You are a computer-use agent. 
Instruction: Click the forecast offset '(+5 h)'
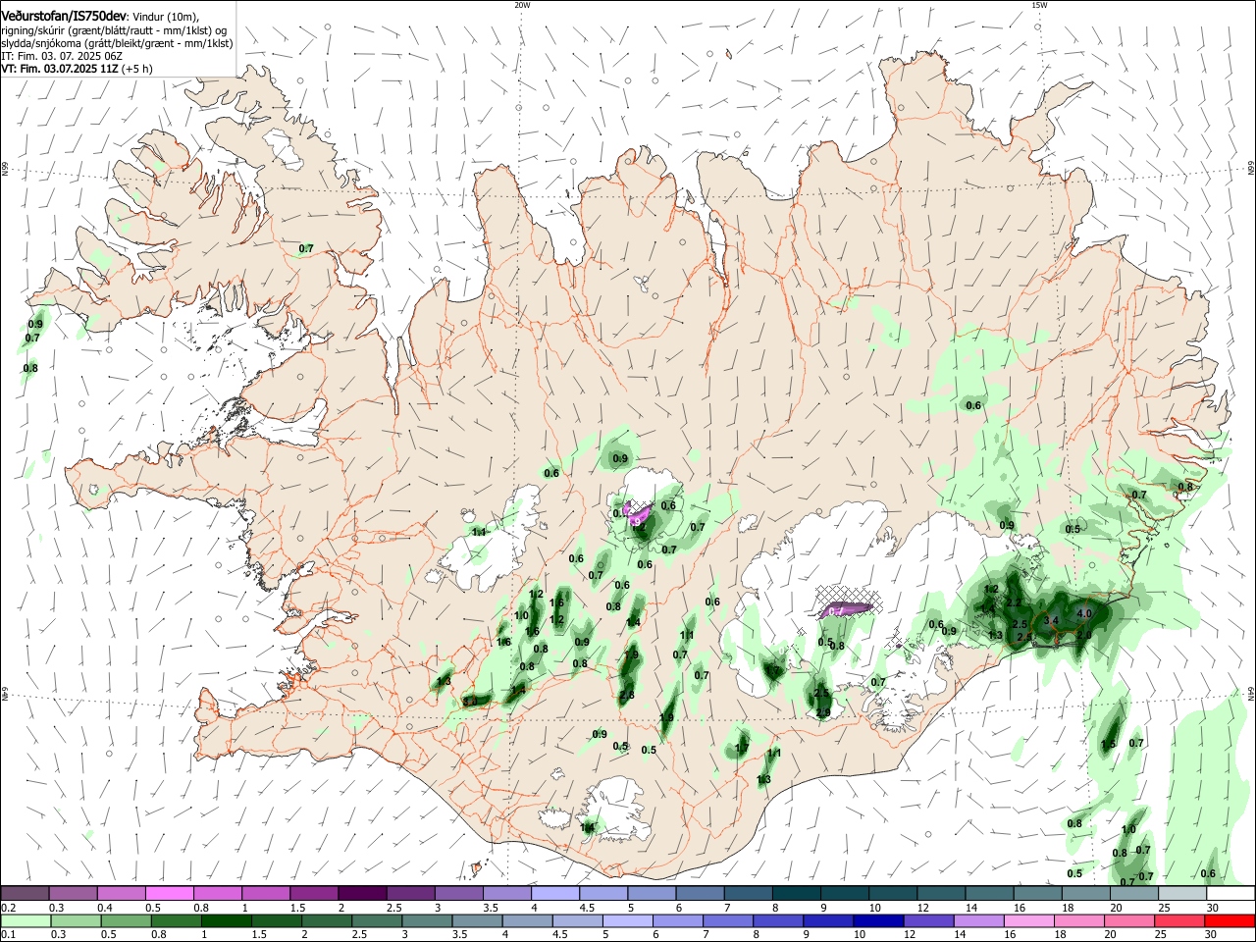point(136,69)
